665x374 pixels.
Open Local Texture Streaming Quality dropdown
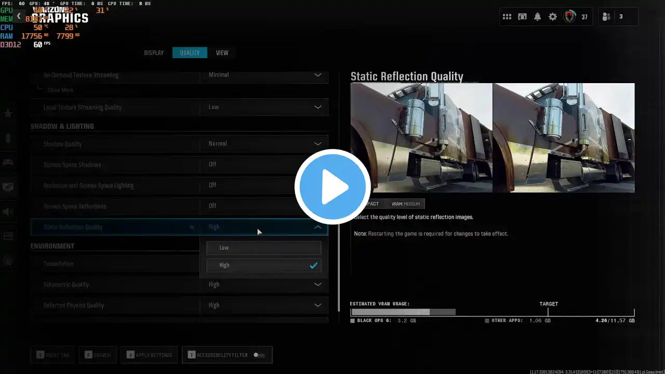point(264,107)
